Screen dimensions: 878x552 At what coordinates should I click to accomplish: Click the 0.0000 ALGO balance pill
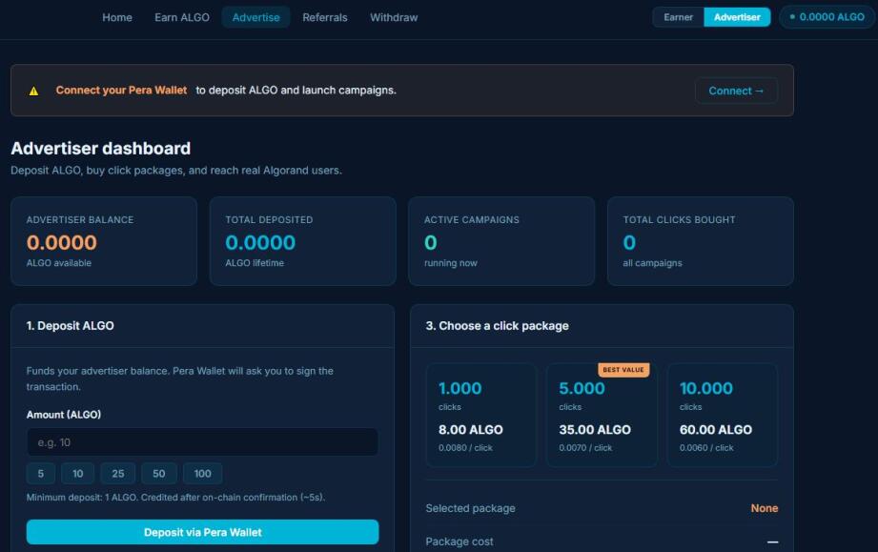(827, 17)
